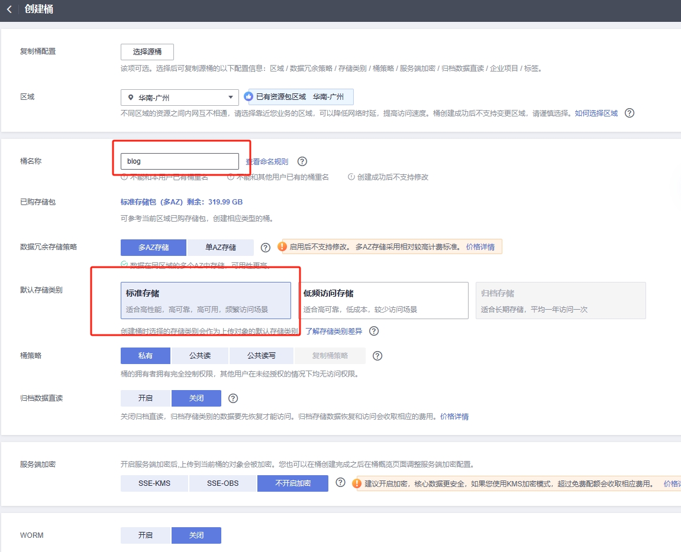Viewport: 681px width, 552px height.
Task: Click help icon beside 了解存储类别差异
Action: (x=374, y=331)
